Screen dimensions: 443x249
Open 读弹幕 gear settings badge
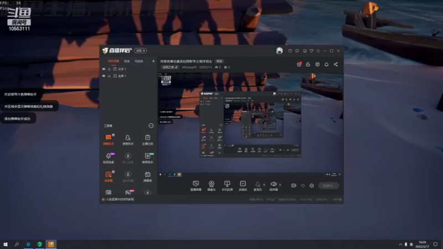(x=114, y=172)
